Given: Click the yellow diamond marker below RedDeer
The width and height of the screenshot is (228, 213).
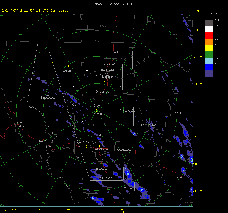Looking at the screenshot, I should click(104, 82).
